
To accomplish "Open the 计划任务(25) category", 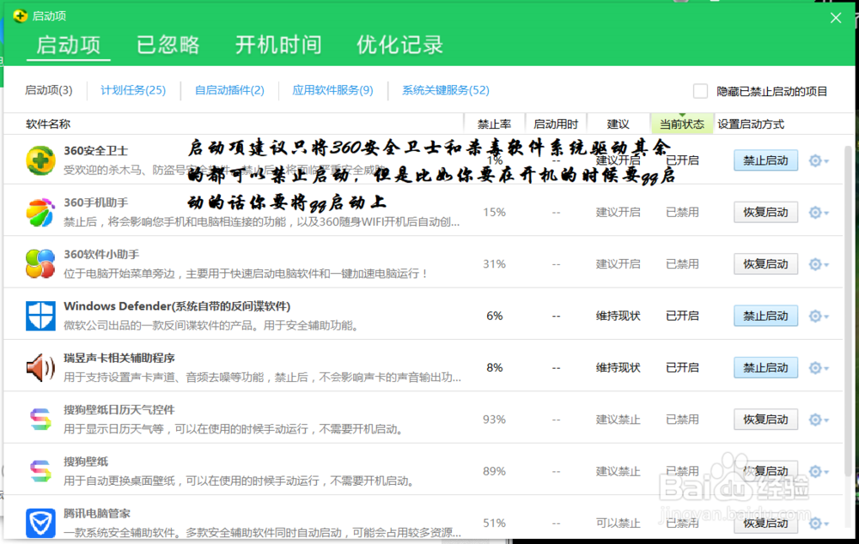I will tap(132, 90).
